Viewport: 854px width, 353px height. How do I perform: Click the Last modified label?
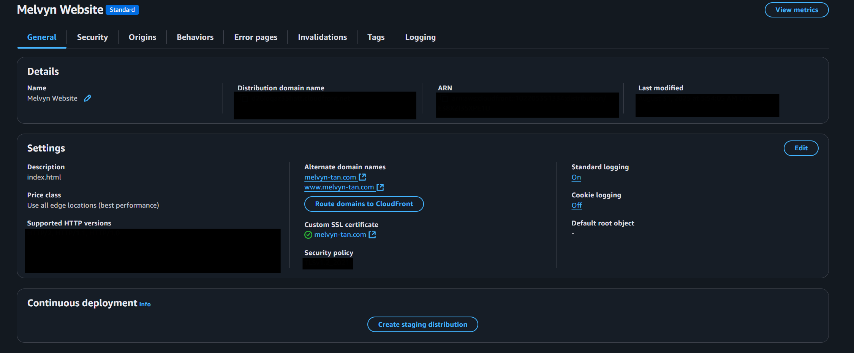[661, 88]
